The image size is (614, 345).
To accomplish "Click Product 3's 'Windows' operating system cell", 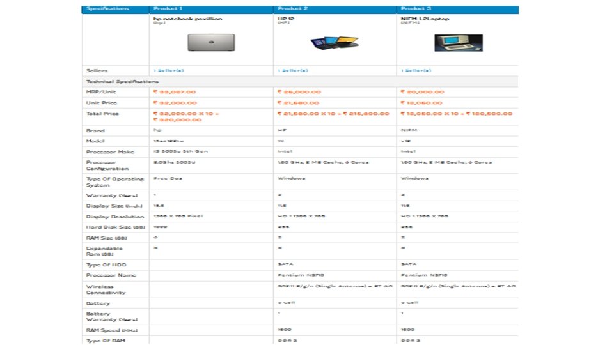I will (414, 178).
